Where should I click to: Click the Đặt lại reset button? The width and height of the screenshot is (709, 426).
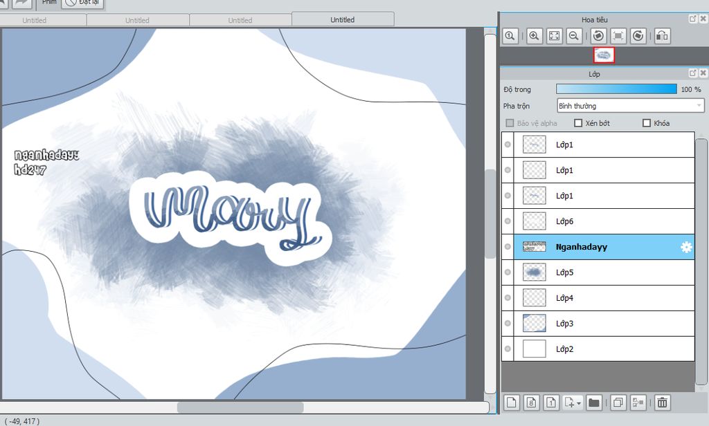pos(83,3)
